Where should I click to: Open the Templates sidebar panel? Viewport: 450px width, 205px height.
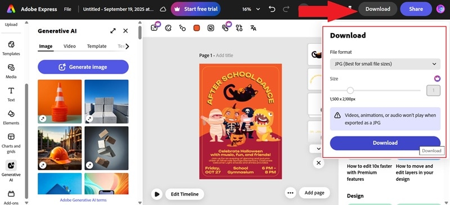coord(11,48)
